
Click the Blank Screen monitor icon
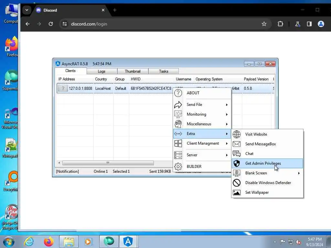pos(236,173)
